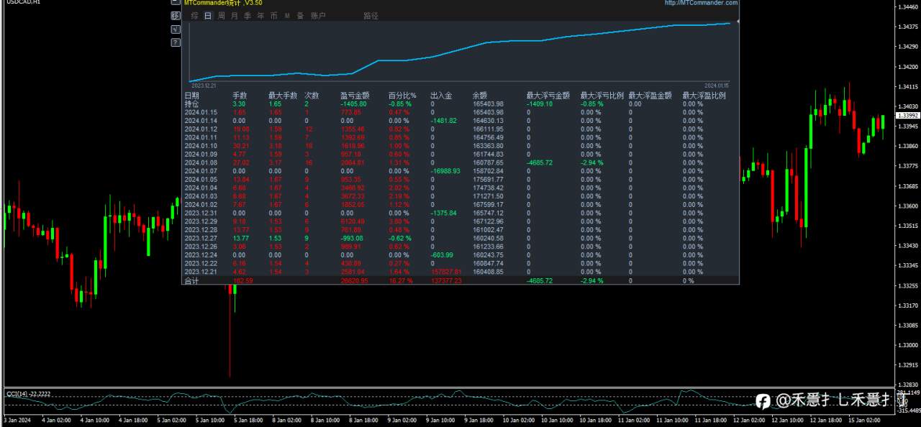Click the 合计 total row label
This screenshot has height=427, width=921.
(192, 280)
